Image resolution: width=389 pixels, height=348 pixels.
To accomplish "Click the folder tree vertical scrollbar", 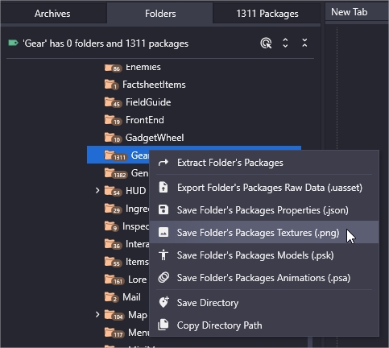I will pos(310,342).
